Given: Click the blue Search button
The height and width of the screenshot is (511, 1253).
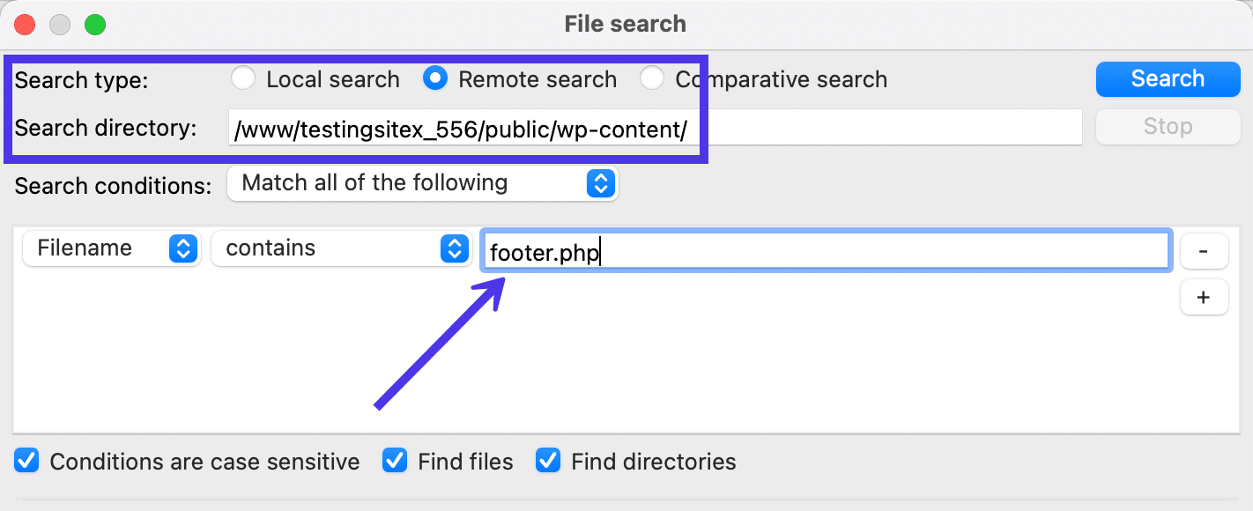Looking at the screenshot, I should coord(1168,78).
